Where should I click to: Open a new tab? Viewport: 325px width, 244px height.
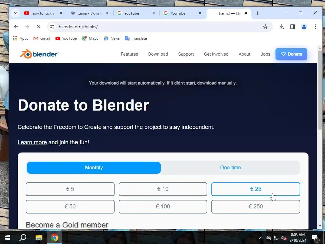click(x=257, y=13)
